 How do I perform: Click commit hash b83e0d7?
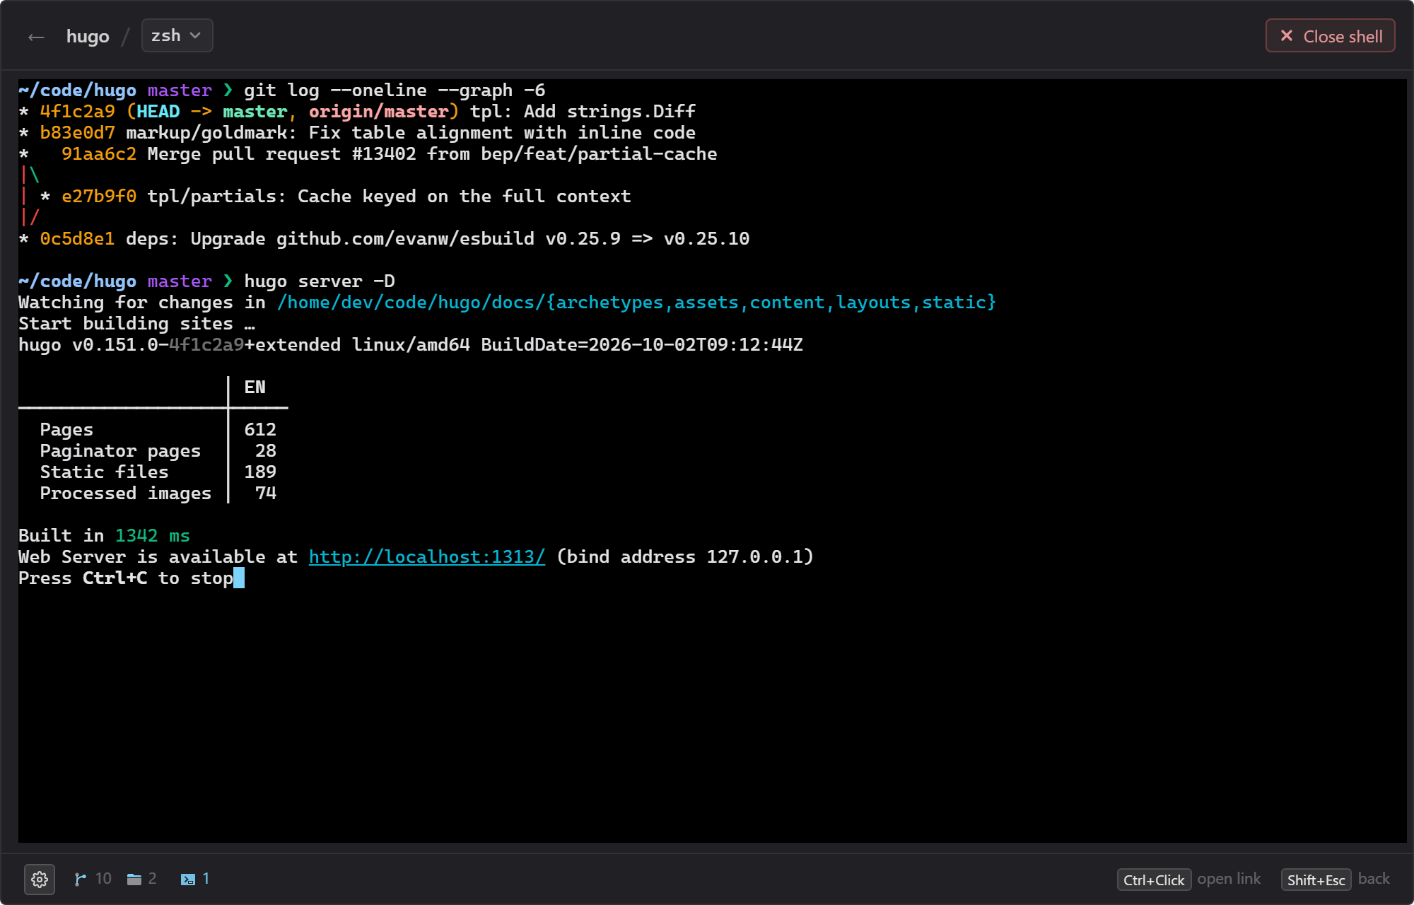(77, 133)
